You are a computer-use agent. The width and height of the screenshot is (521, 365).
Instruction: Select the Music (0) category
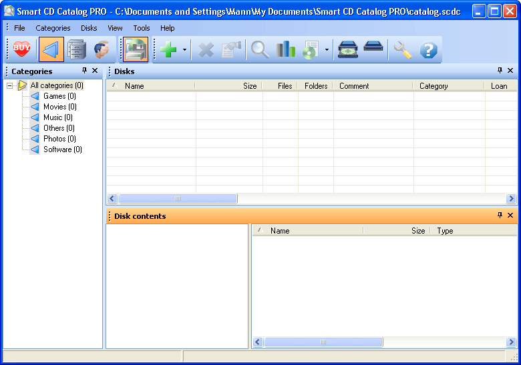point(58,117)
